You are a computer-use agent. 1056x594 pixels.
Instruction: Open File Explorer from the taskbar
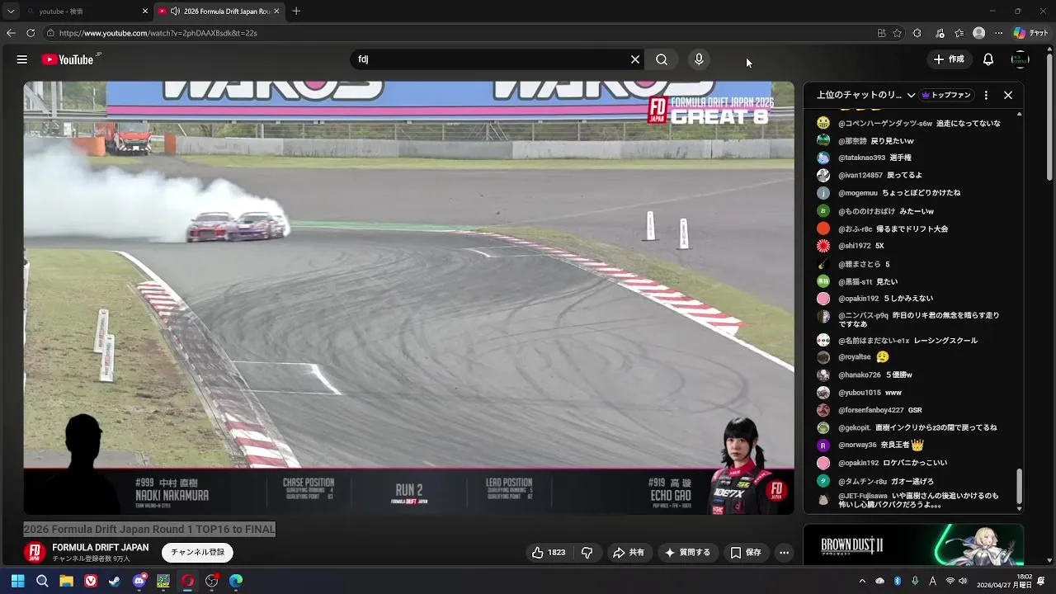click(66, 581)
